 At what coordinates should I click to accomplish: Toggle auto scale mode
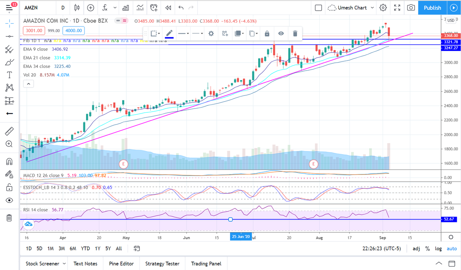pos(452,249)
